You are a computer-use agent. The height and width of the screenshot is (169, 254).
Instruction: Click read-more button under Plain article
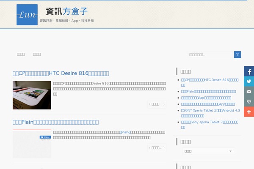click(157, 147)
